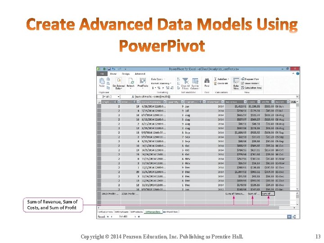This screenshot has width=324, height=243.
Task: Click the sort A to Z icon
Action: [x=179, y=79]
